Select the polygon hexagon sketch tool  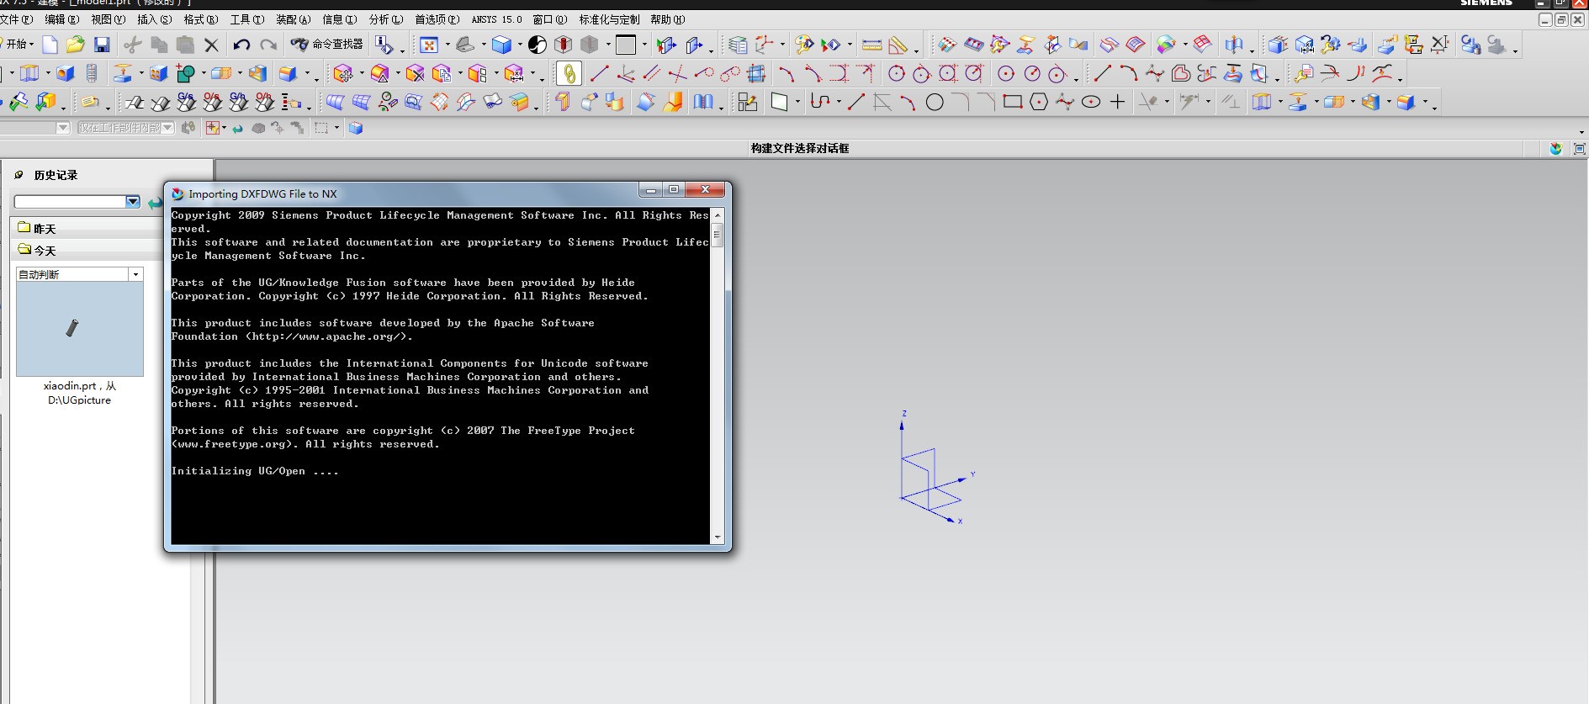[x=1039, y=103]
